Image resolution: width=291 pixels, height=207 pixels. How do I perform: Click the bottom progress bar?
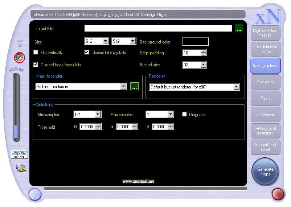coord(145,189)
